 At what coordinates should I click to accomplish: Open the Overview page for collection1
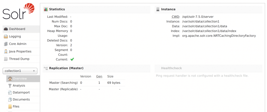pos(20,78)
